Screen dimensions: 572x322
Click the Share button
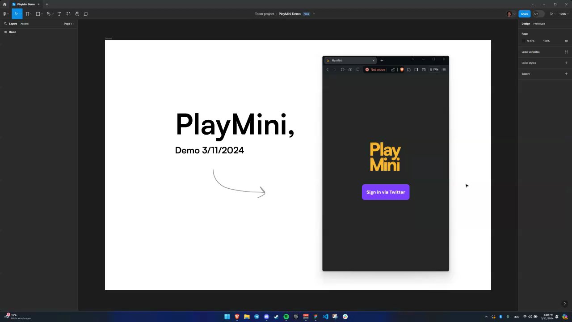(x=525, y=14)
